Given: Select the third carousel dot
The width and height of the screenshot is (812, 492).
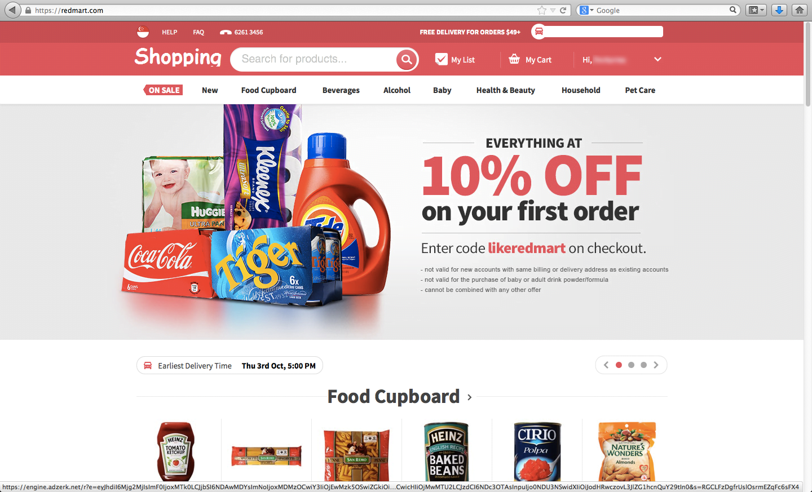Looking at the screenshot, I should click(x=643, y=365).
